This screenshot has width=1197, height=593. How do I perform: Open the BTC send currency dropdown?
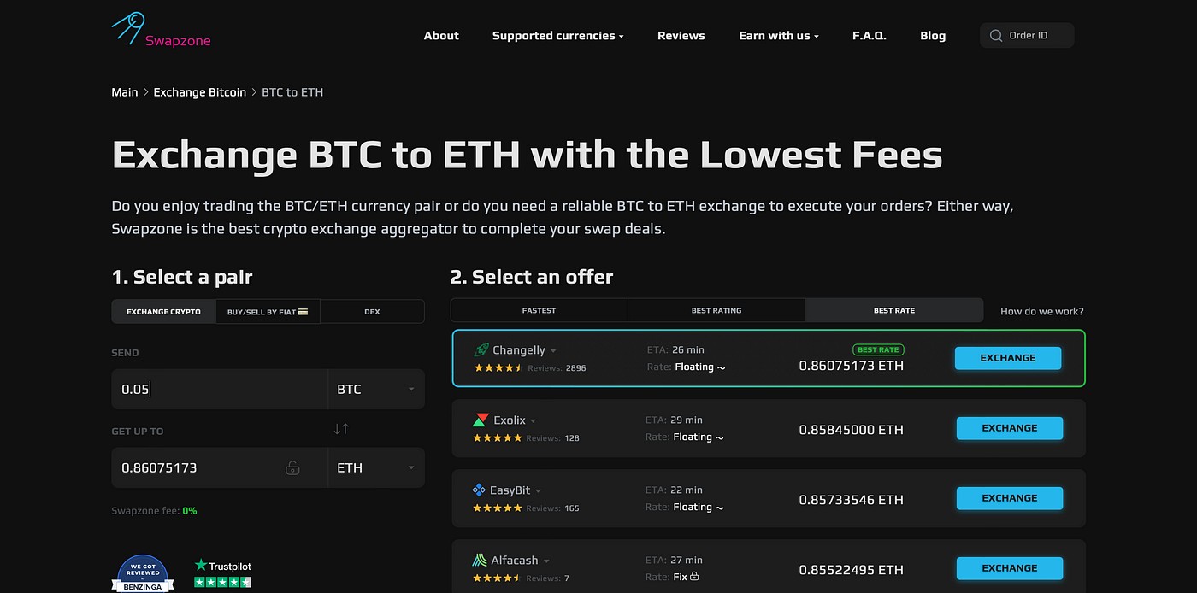(x=376, y=390)
